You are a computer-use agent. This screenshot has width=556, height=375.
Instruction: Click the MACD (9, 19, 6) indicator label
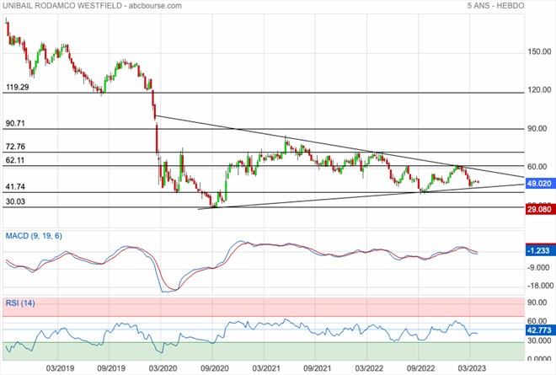34,236
